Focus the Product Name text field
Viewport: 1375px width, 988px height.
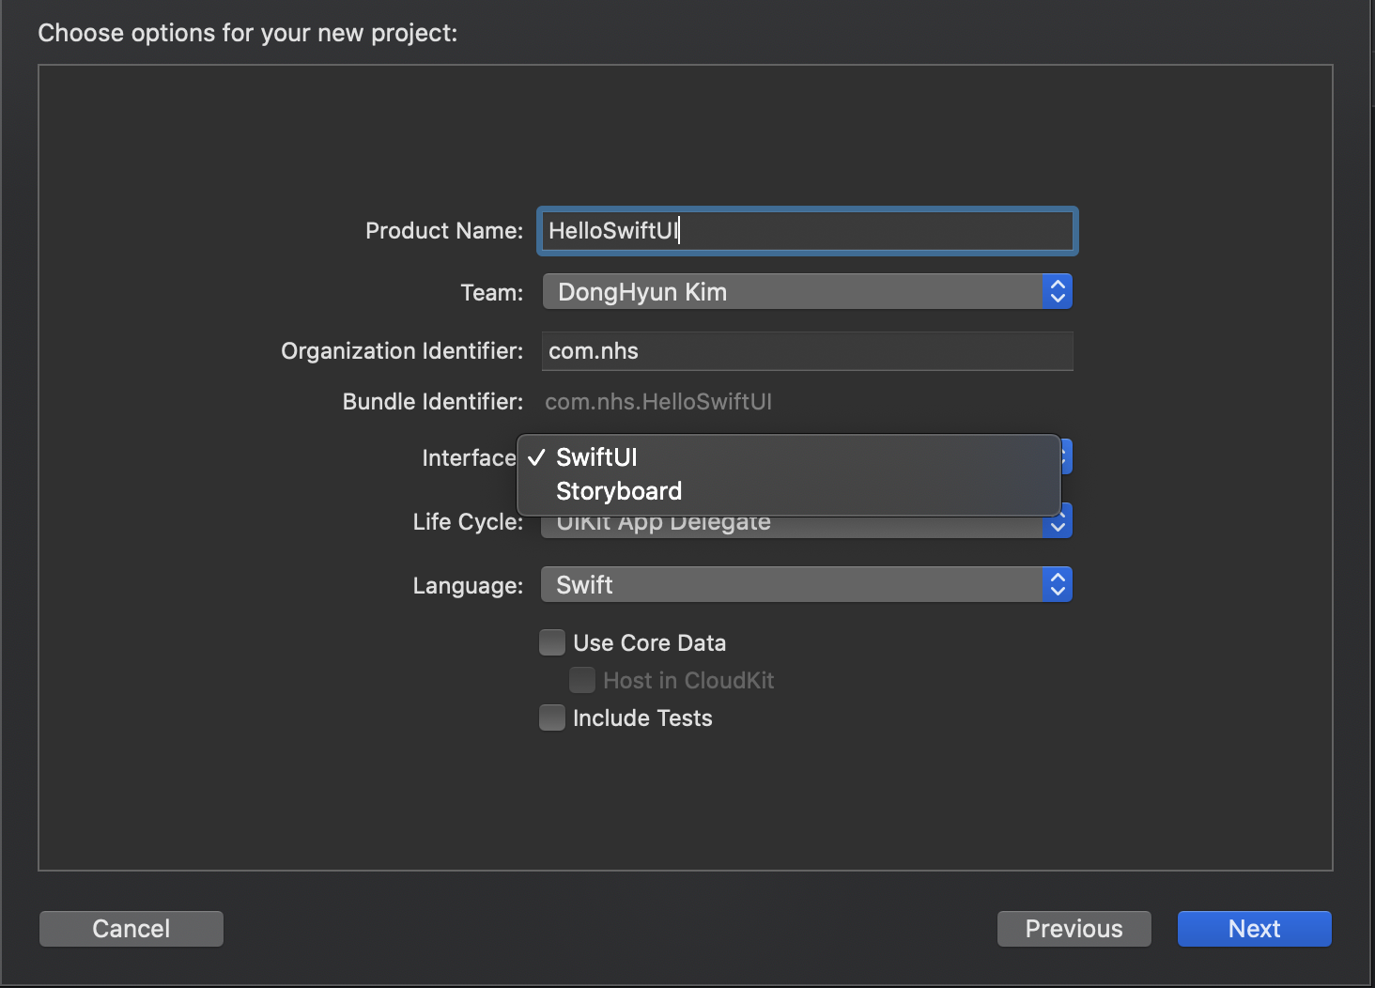coord(808,231)
